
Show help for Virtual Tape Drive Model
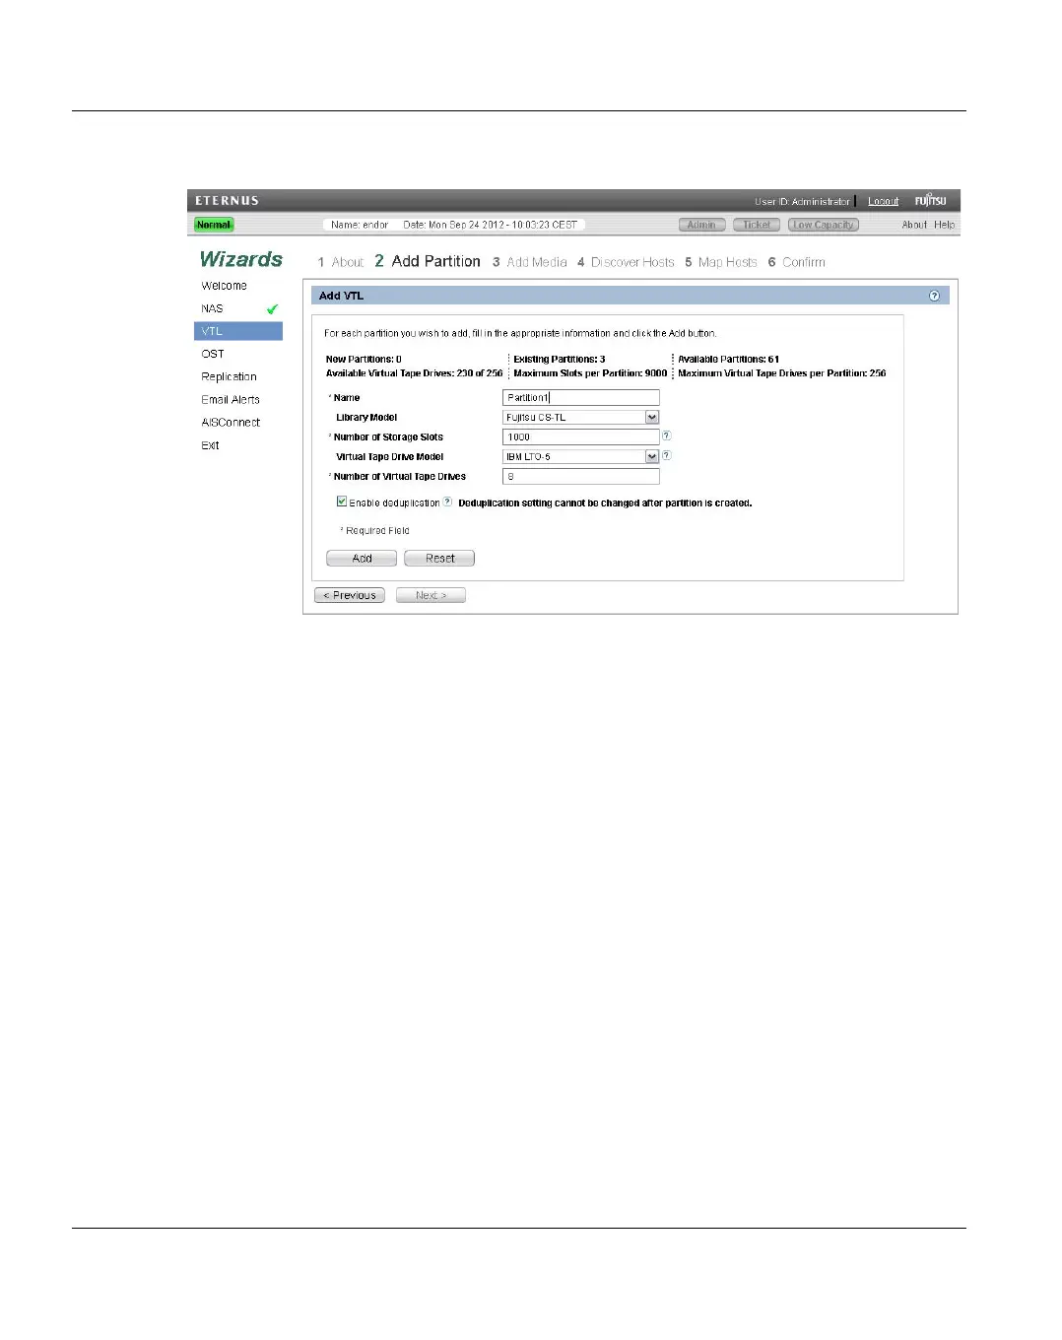tap(667, 455)
